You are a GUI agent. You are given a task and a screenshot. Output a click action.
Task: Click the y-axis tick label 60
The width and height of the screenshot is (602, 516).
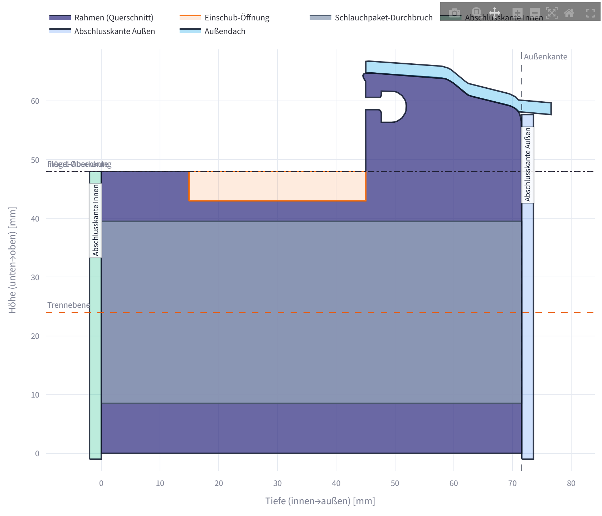pyautogui.click(x=35, y=101)
